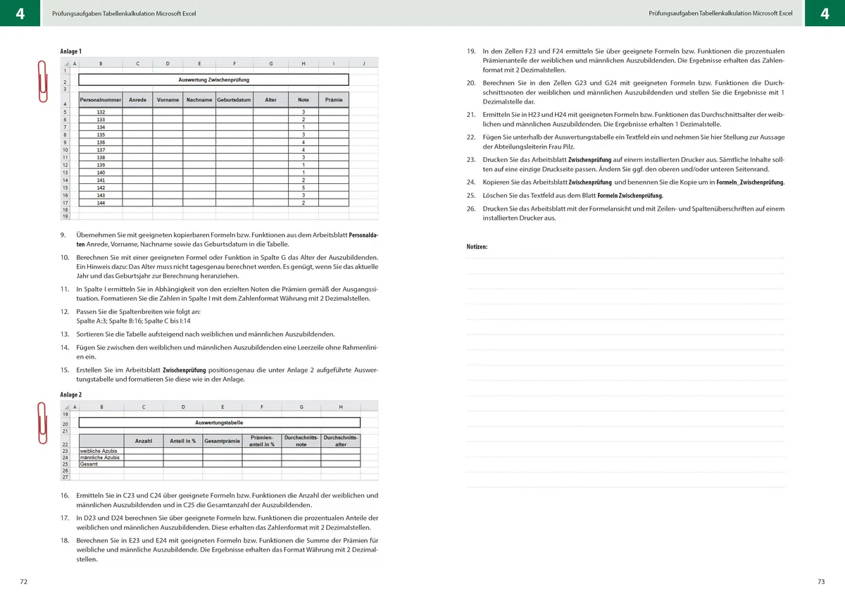Image resolution: width=845 pixels, height=598 pixels.
Task: Select the 'Anlage 2' heading
Action: tap(71, 395)
